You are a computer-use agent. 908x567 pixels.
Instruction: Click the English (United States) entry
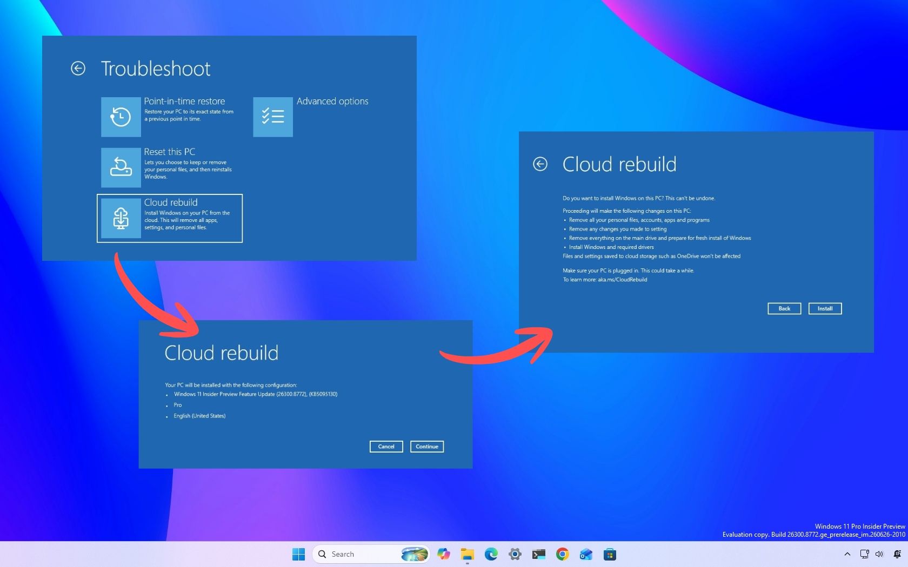pyautogui.click(x=199, y=416)
